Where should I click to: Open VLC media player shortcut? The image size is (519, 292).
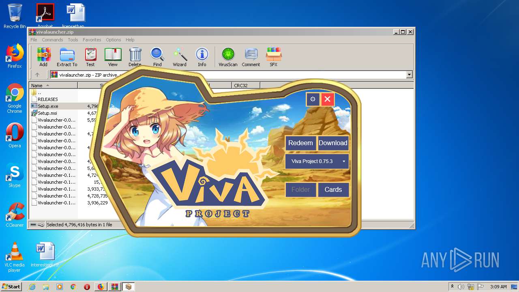pos(15,257)
